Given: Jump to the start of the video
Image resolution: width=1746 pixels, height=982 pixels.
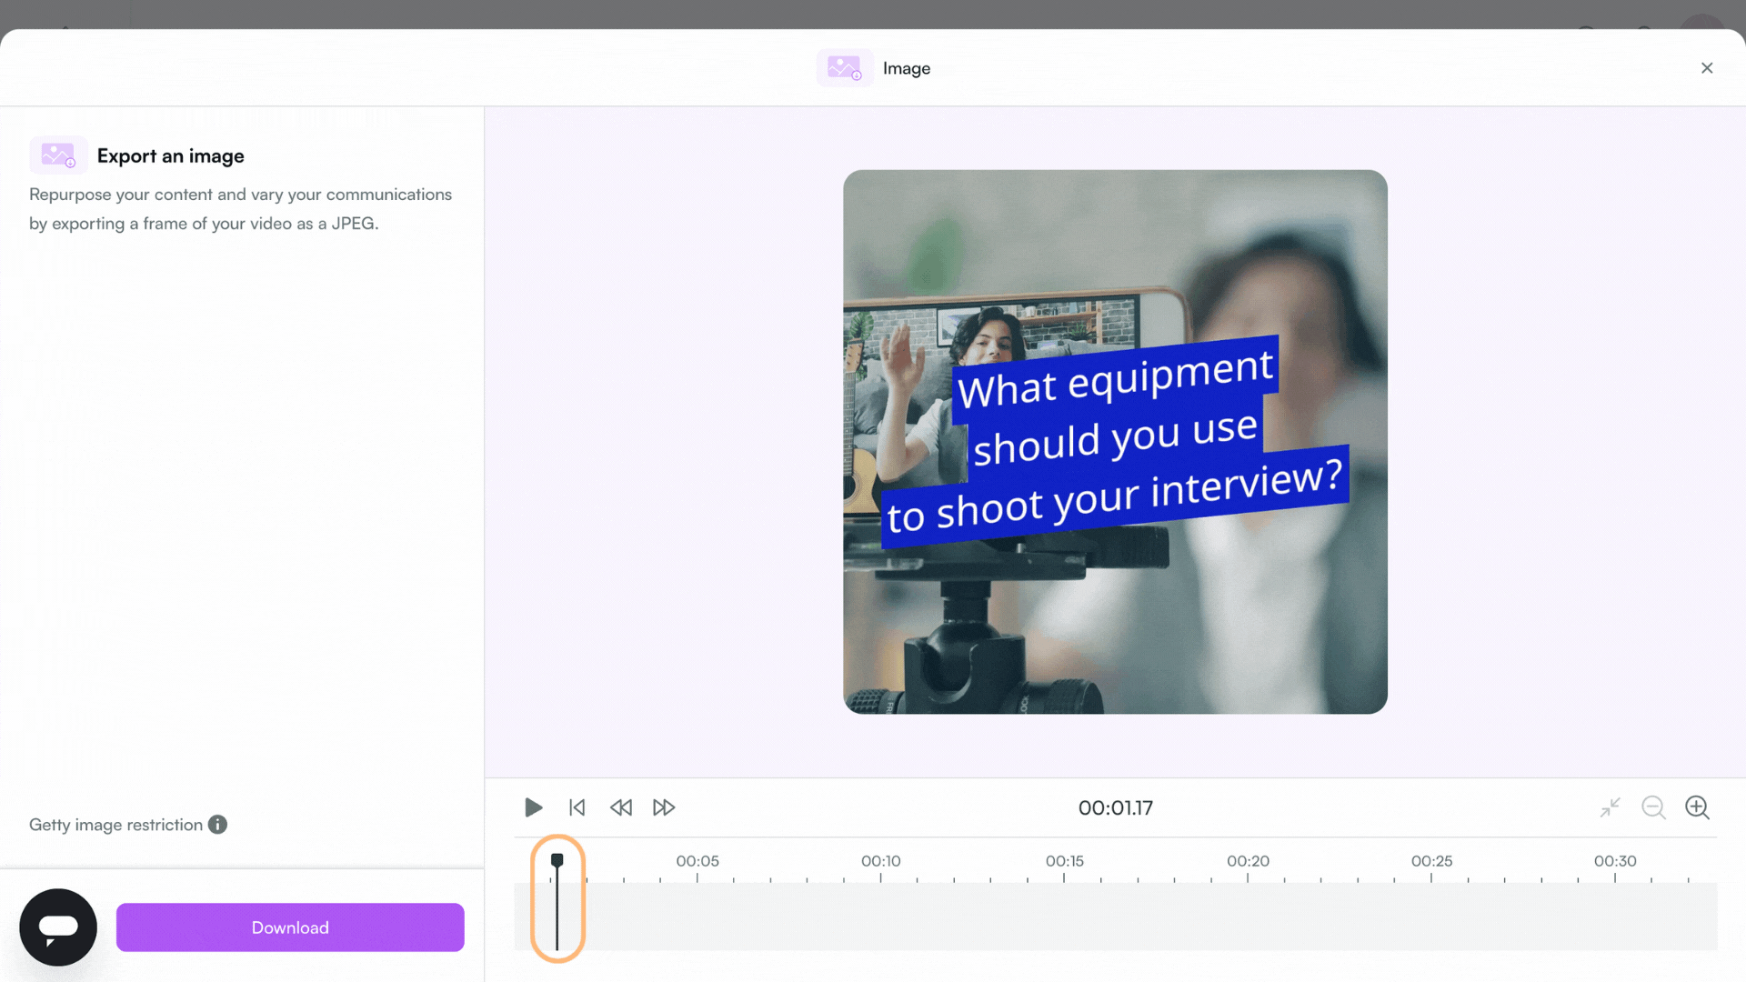Looking at the screenshot, I should coord(577,807).
